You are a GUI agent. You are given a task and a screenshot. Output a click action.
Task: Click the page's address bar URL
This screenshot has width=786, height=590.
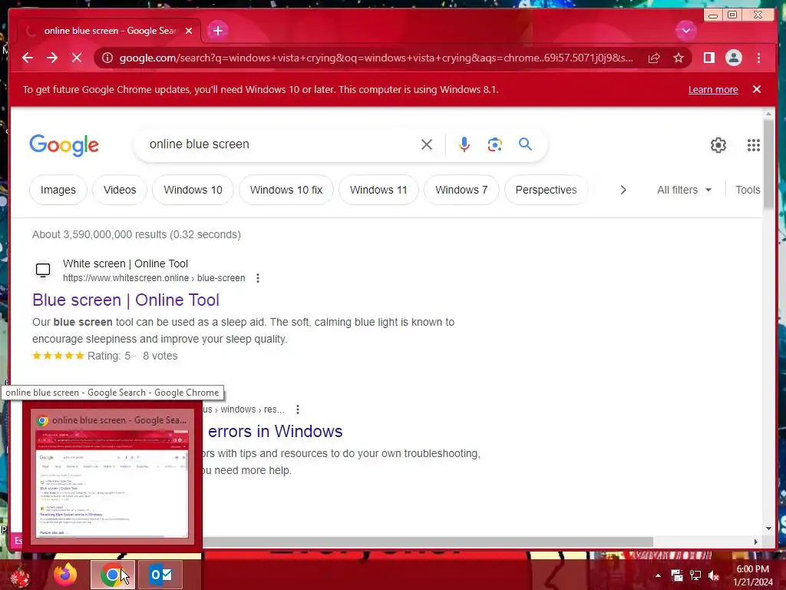point(376,58)
